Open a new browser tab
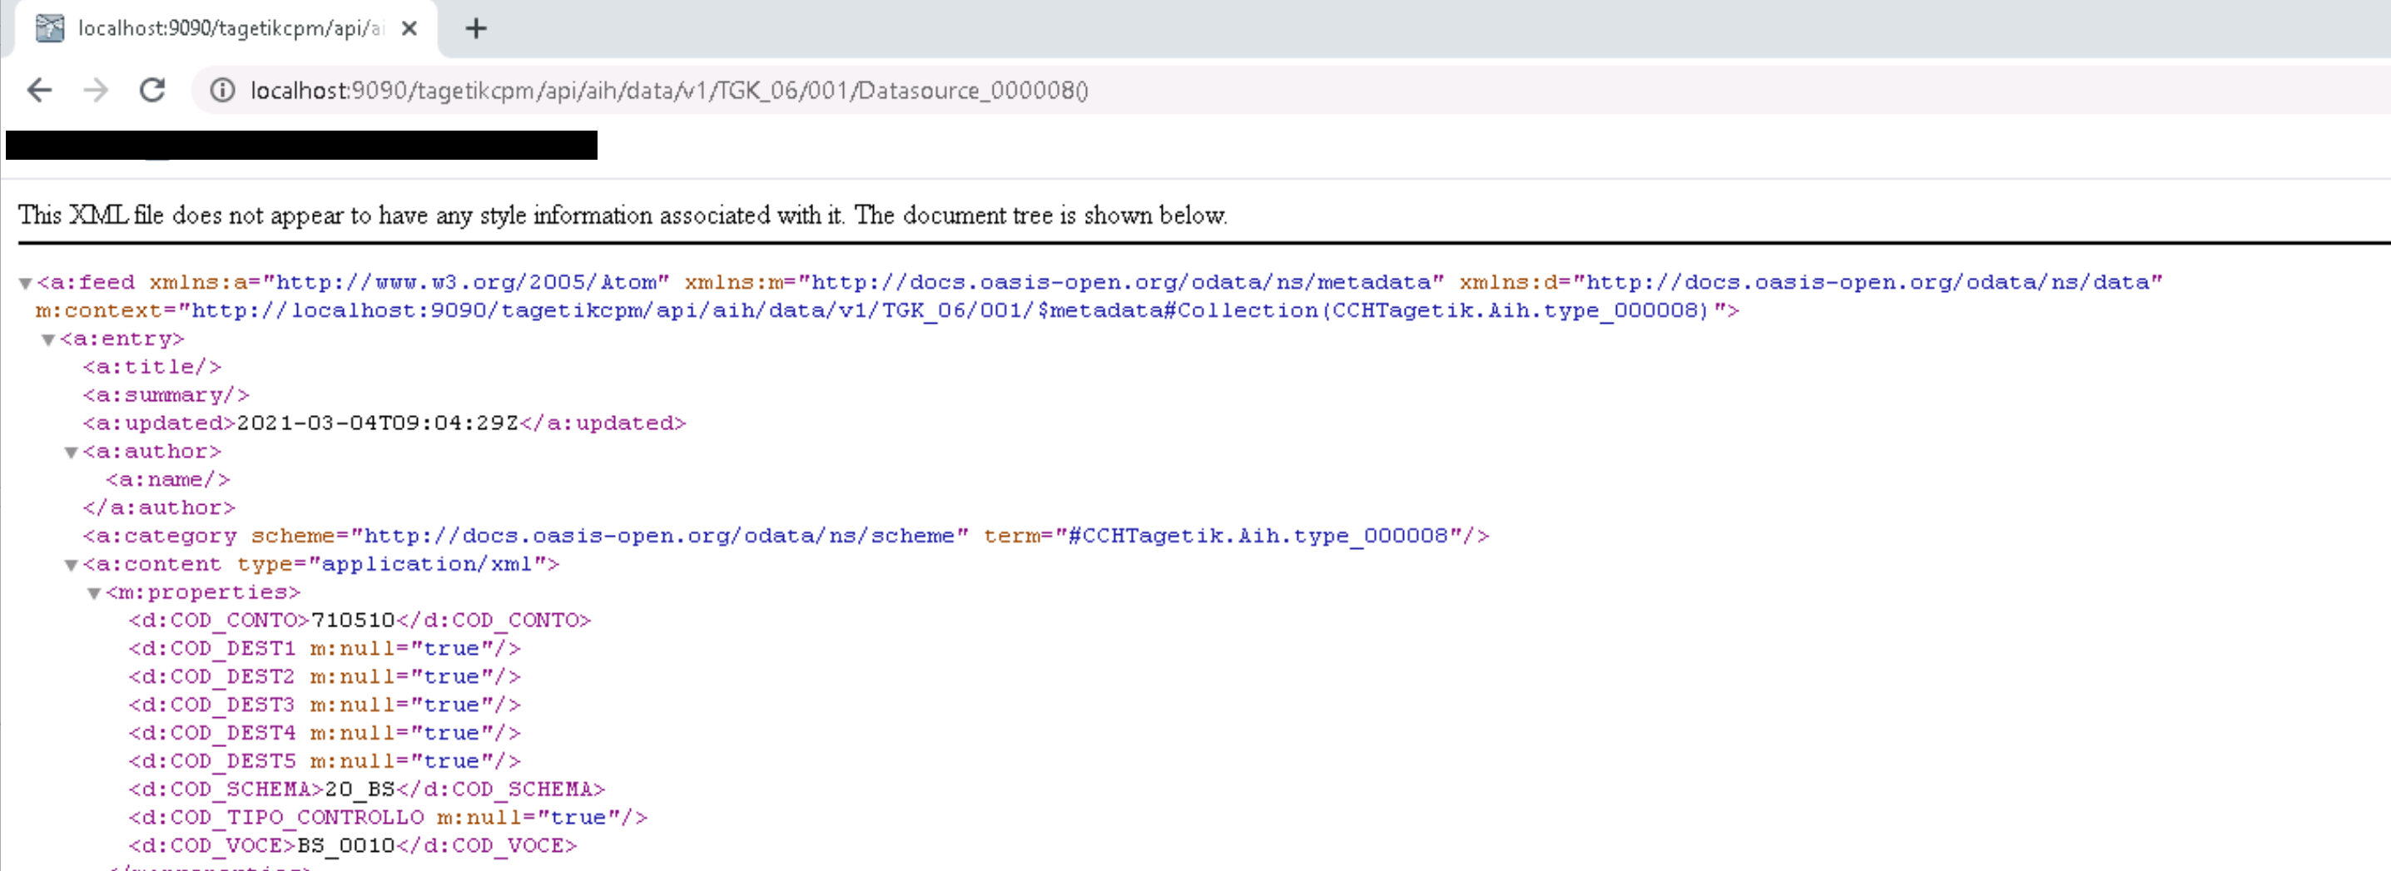Viewport: 2391px width, 871px height. [x=476, y=29]
